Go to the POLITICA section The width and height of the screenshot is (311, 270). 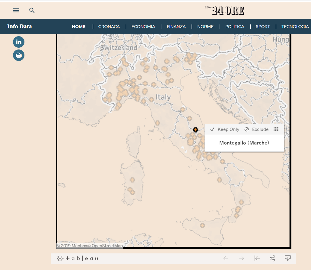click(235, 27)
